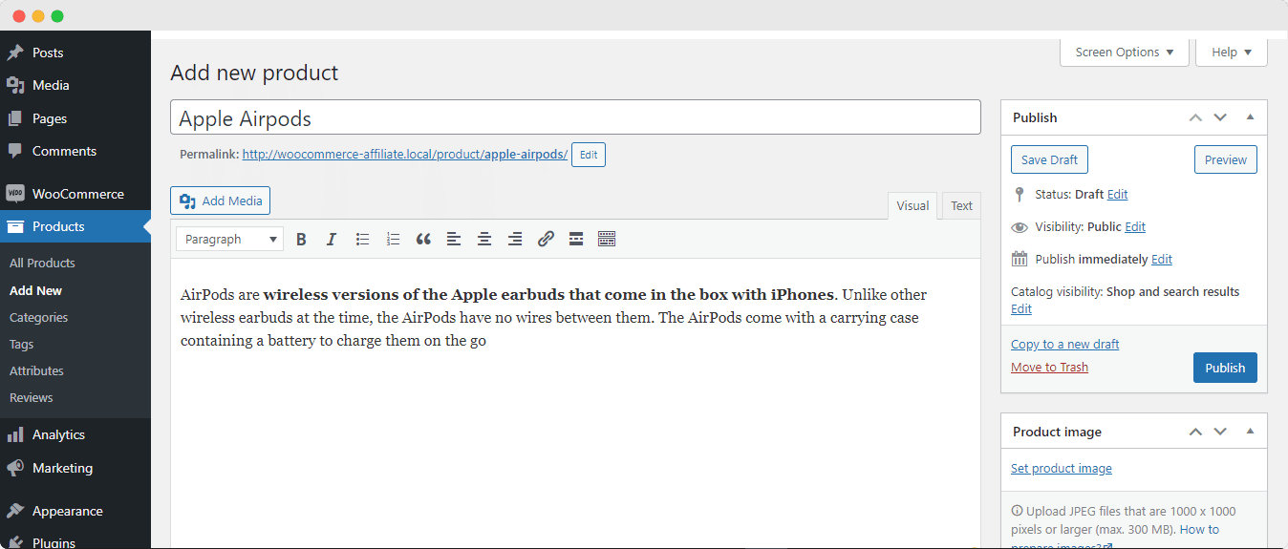
Task: Click the blue Publish button
Action: 1224,368
